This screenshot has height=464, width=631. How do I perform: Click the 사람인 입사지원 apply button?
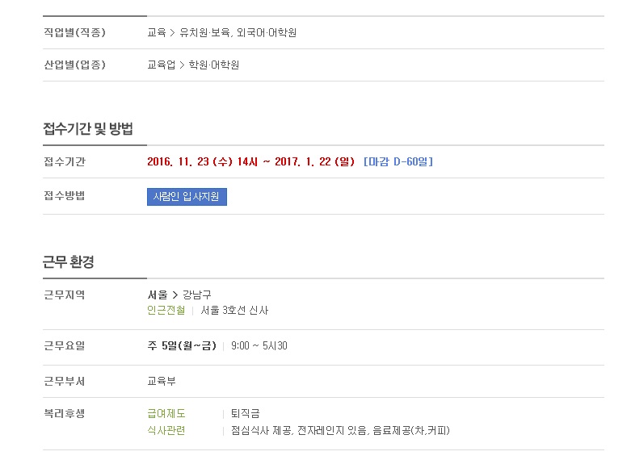pos(187,197)
